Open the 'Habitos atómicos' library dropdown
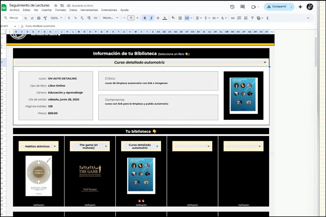 55,146
